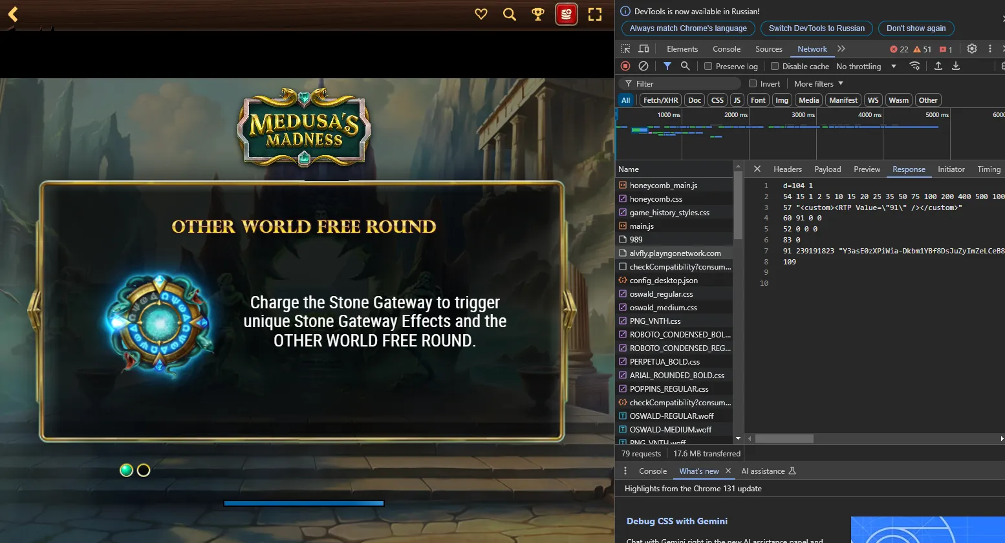Export HAR file download icon
Image resolution: width=1005 pixels, height=543 pixels.
[x=956, y=66]
